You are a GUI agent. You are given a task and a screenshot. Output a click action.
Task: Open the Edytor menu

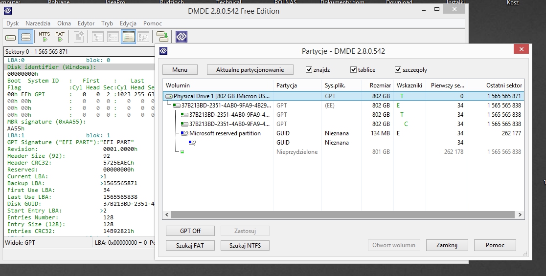(x=86, y=23)
